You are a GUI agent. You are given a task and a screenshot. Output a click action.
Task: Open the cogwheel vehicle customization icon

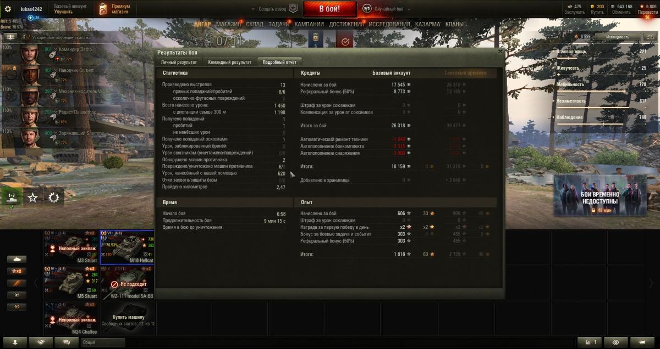[53, 198]
